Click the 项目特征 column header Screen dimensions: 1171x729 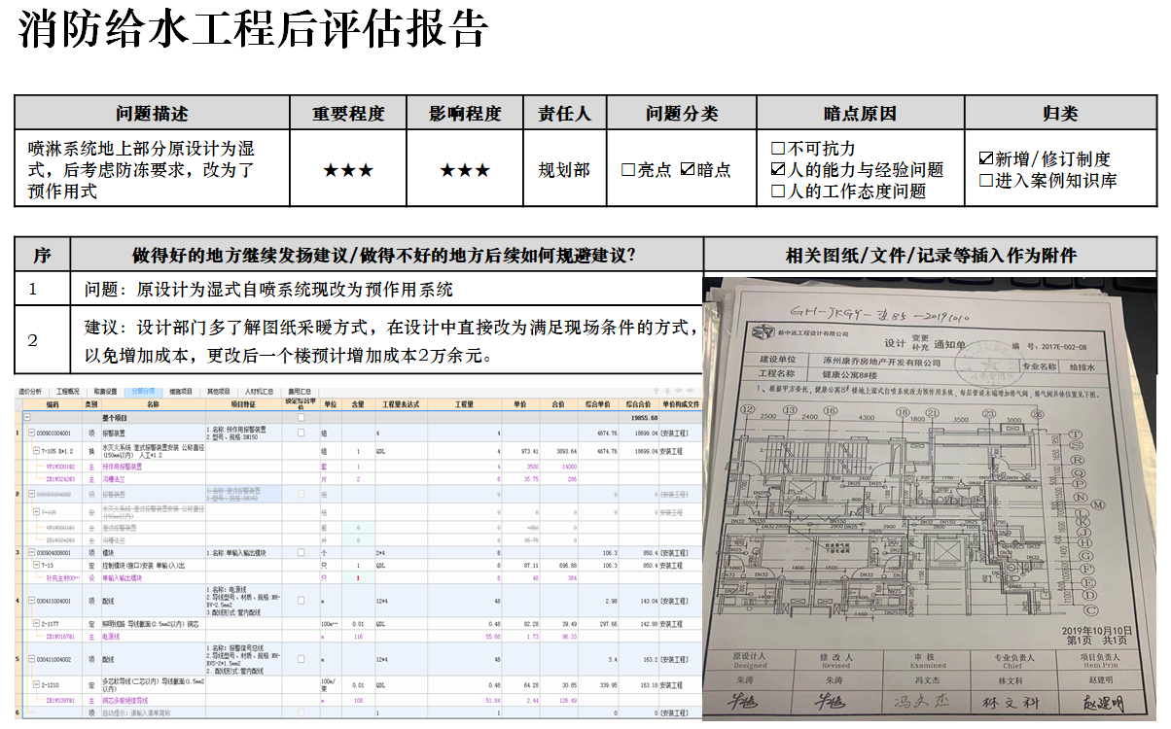pos(244,404)
